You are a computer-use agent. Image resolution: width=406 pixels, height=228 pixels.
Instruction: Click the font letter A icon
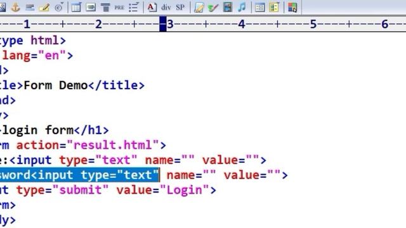[152, 7]
